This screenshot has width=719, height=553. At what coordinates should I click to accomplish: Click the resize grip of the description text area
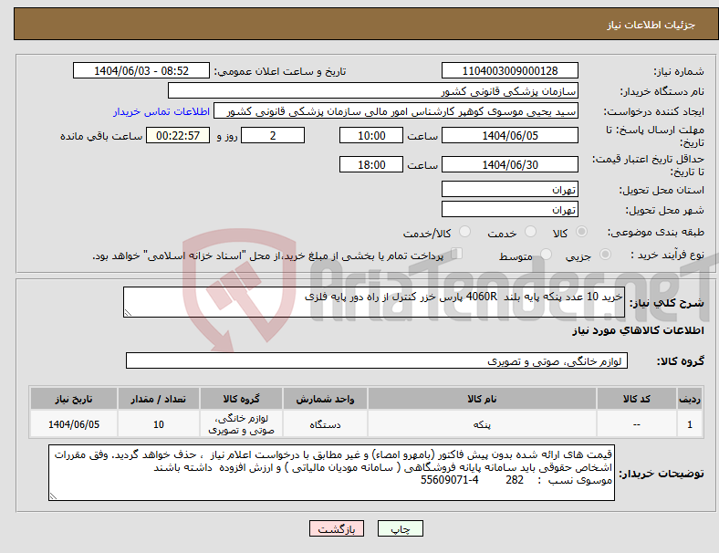[x=128, y=313]
